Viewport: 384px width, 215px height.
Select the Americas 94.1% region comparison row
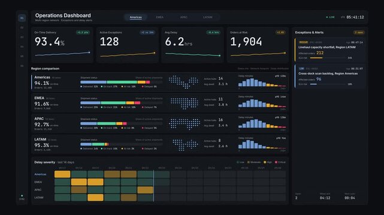pos(160,82)
